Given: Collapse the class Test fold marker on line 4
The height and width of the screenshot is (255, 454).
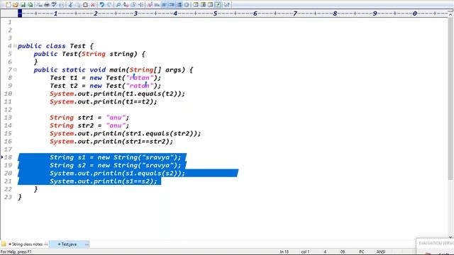Looking at the screenshot, I should click(x=15, y=45).
